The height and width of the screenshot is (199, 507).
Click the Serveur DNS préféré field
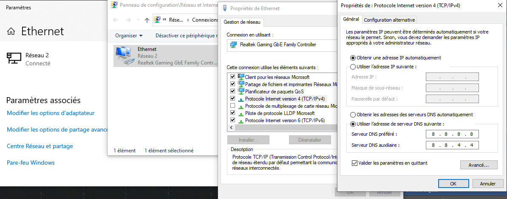[x=452, y=135]
